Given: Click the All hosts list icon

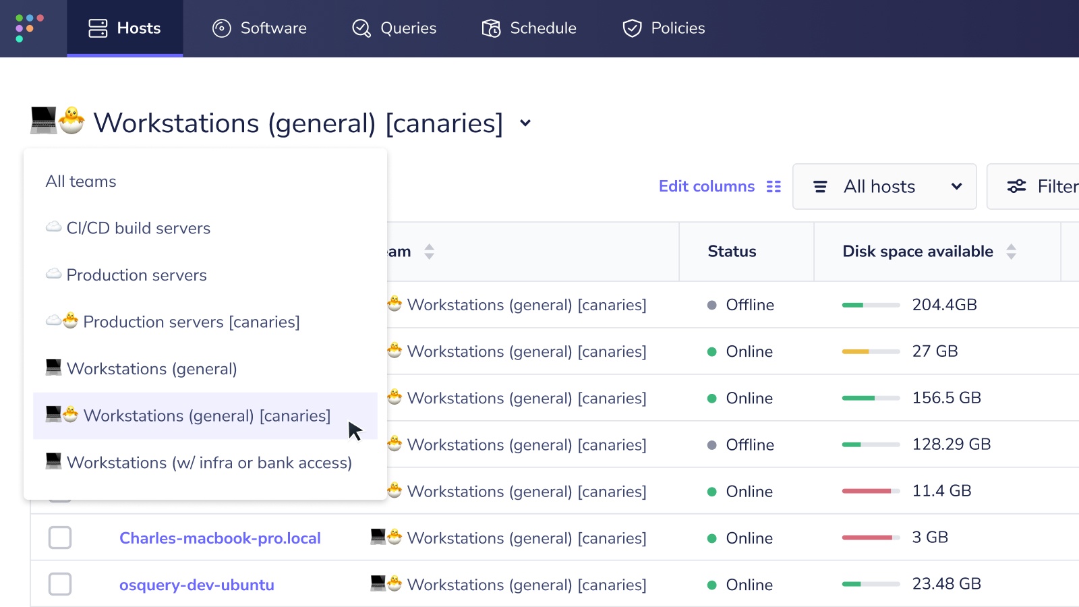Looking at the screenshot, I should pyautogui.click(x=820, y=187).
